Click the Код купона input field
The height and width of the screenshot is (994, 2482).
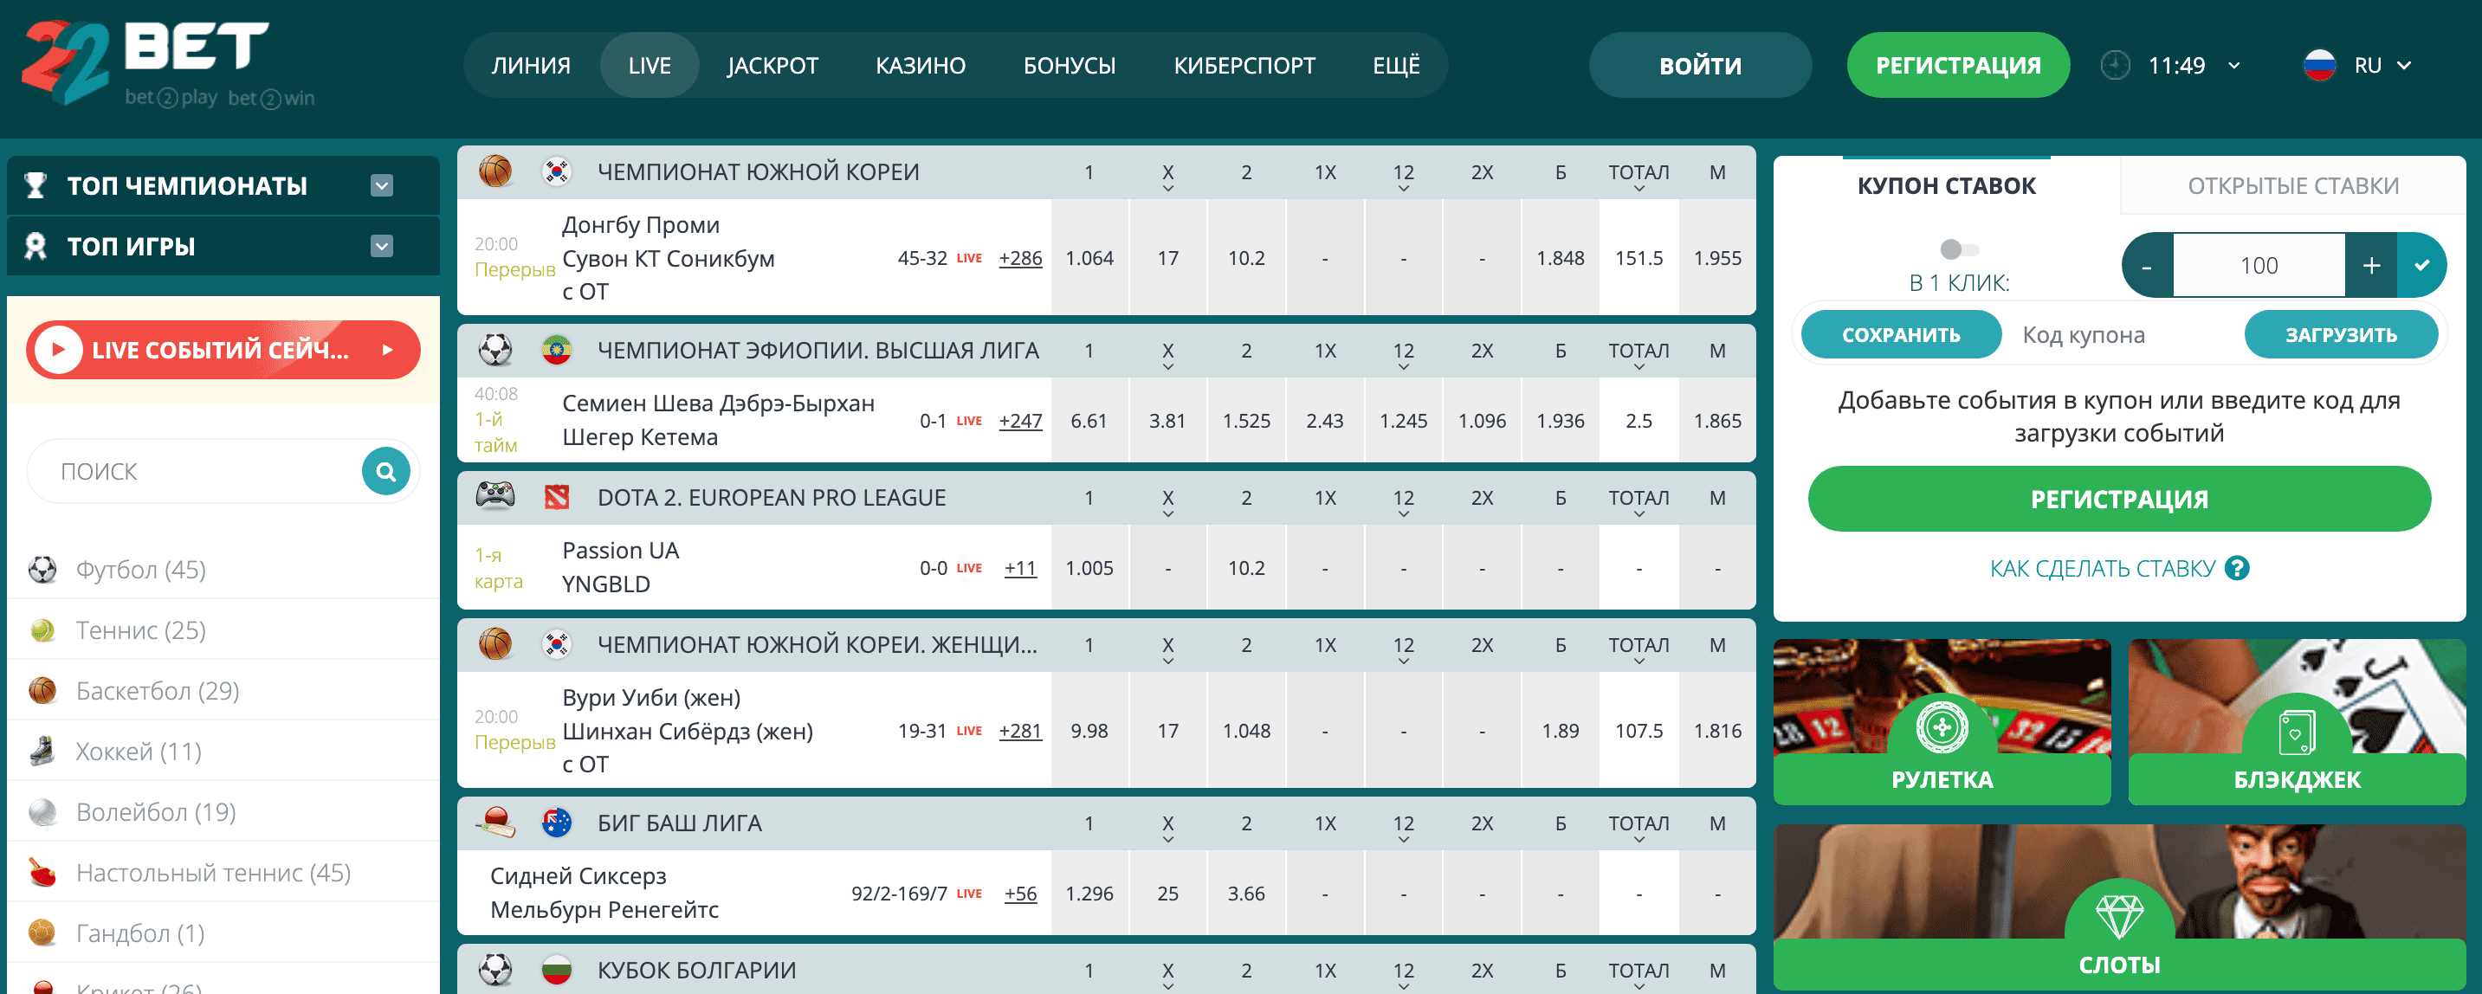(2123, 334)
